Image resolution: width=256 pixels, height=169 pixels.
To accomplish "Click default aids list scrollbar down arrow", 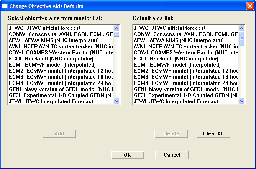I will pyautogui.click(x=242, y=101).
